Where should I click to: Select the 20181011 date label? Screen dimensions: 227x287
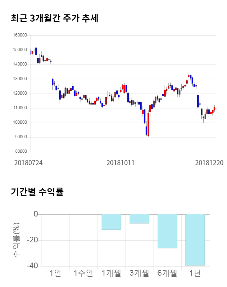pyautogui.click(x=121, y=163)
